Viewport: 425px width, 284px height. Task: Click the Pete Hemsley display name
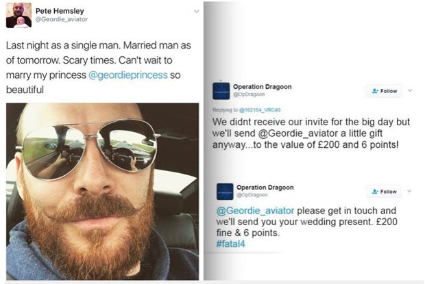[x=60, y=11]
